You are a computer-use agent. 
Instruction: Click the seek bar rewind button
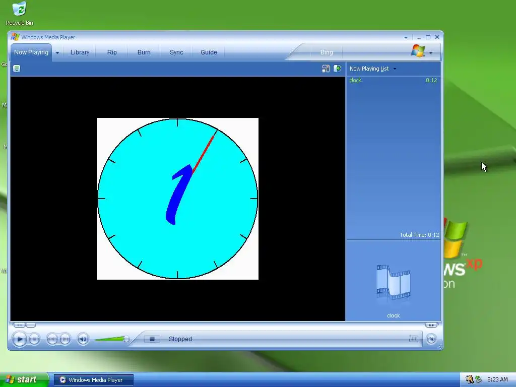19,325
